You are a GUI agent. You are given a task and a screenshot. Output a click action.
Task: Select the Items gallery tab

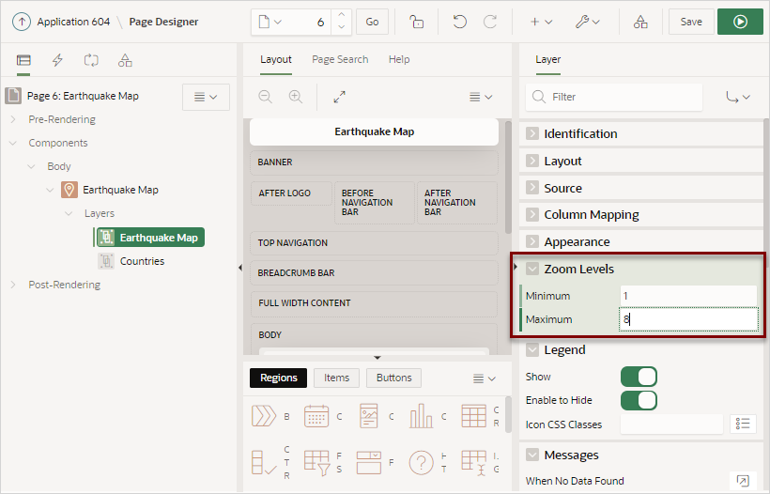(336, 378)
